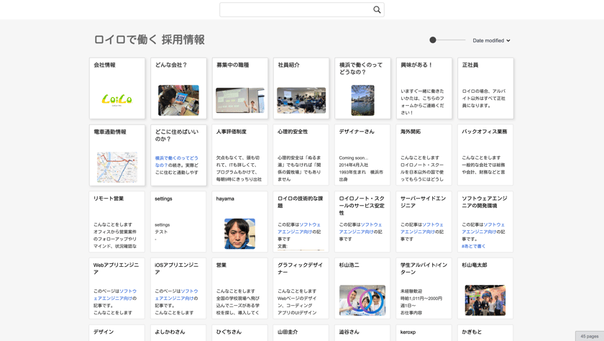Open the 杉山浩二 card with photo

click(362, 288)
